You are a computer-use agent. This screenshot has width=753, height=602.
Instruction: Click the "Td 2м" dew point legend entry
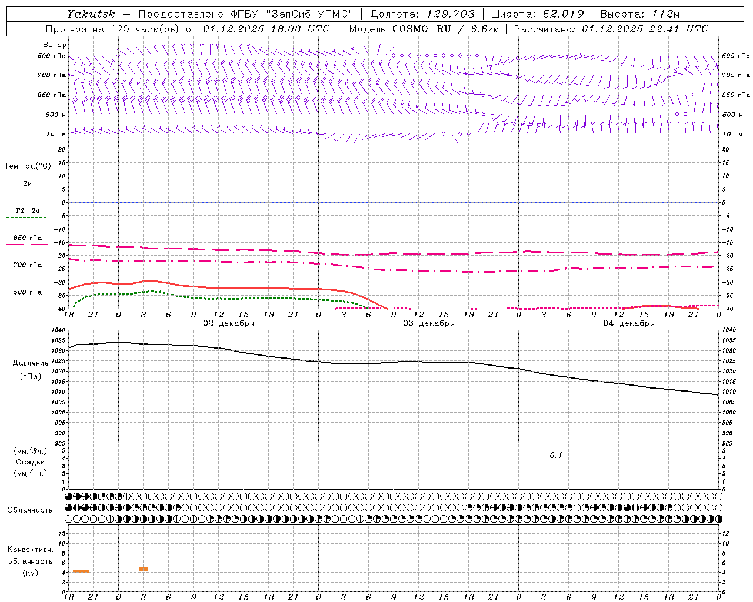pyautogui.click(x=27, y=210)
